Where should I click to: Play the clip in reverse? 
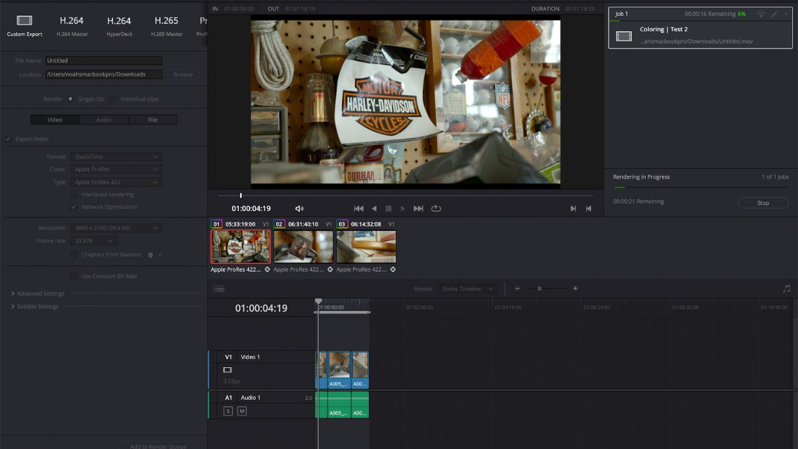click(374, 208)
